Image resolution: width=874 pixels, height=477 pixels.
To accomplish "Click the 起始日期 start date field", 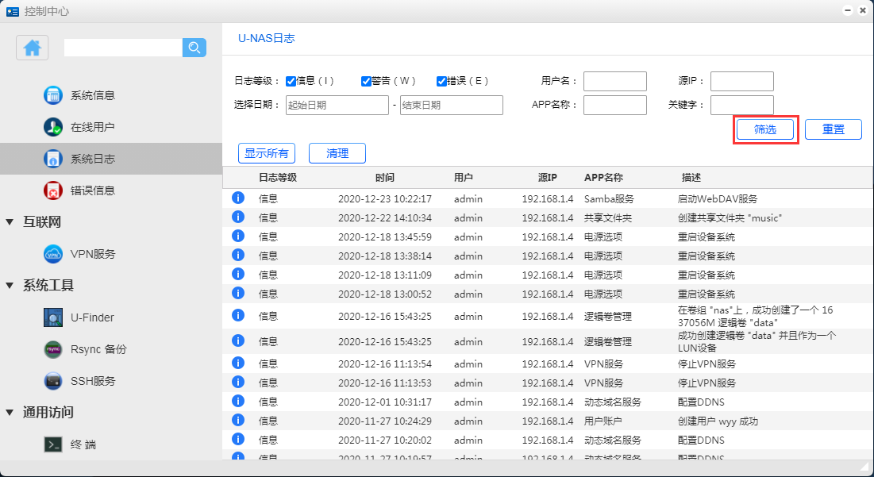I will [337, 106].
